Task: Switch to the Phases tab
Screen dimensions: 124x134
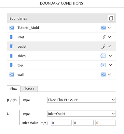Action: tap(29, 89)
